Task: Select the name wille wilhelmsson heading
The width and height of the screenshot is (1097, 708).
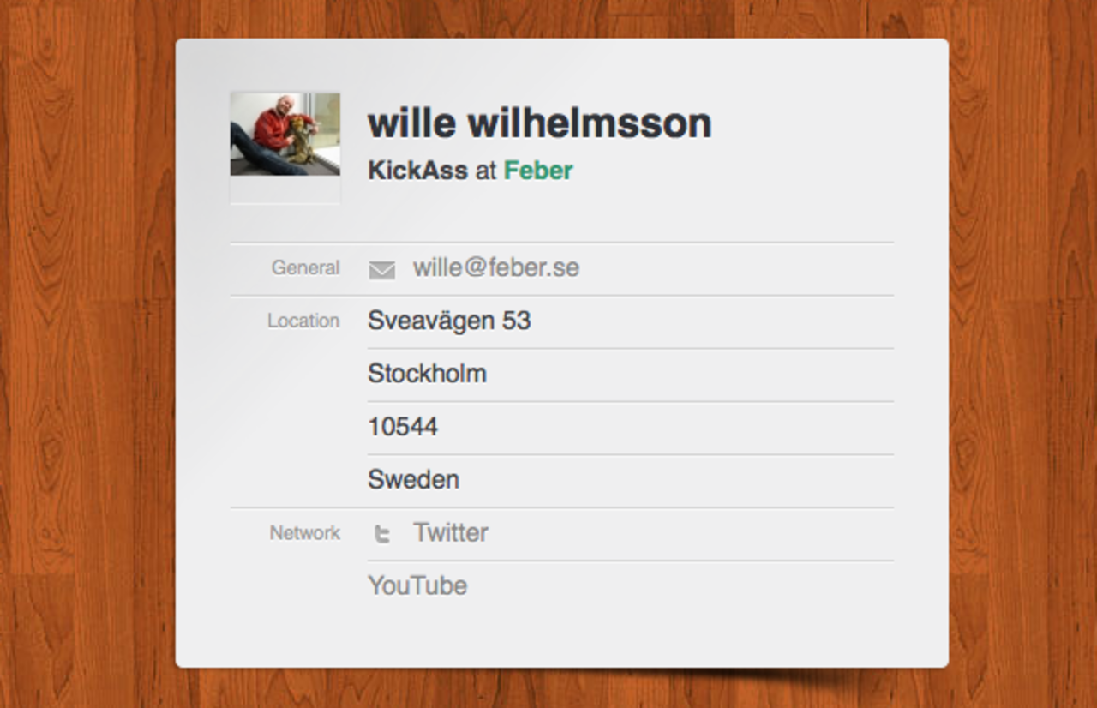Action: pos(540,123)
